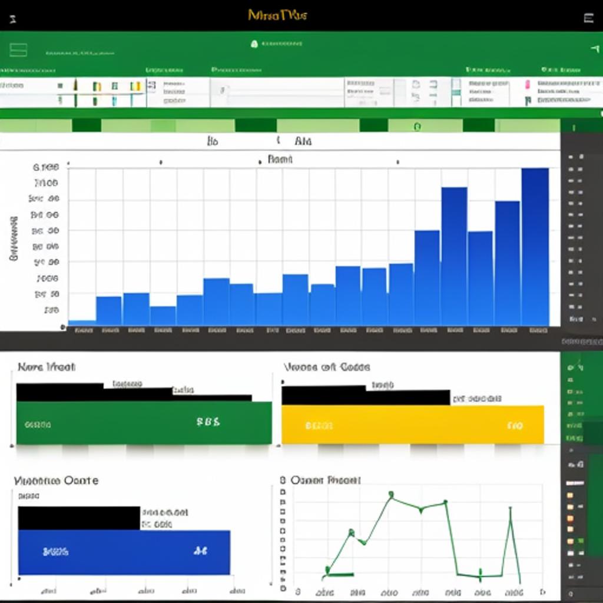Image resolution: width=603 pixels, height=603 pixels.
Task: Select the green column chart style icon
Action: click(x=97, y=85)
